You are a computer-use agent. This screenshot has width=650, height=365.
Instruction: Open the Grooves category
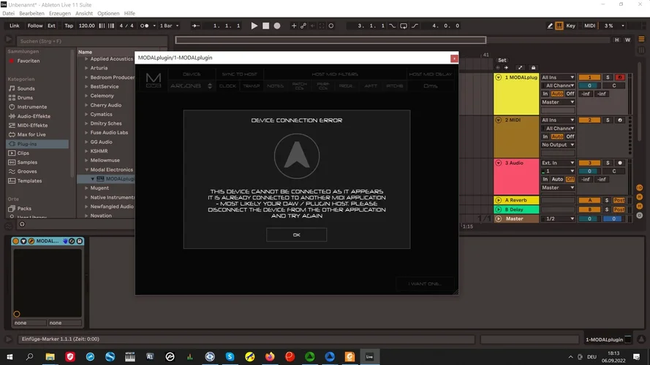[x=27, y=172]
